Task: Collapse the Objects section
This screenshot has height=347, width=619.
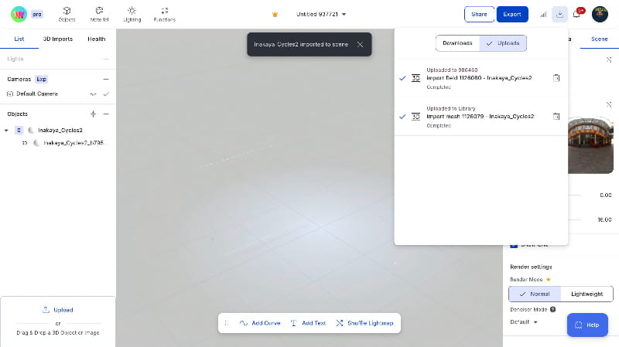Action: tap(106, 114)
